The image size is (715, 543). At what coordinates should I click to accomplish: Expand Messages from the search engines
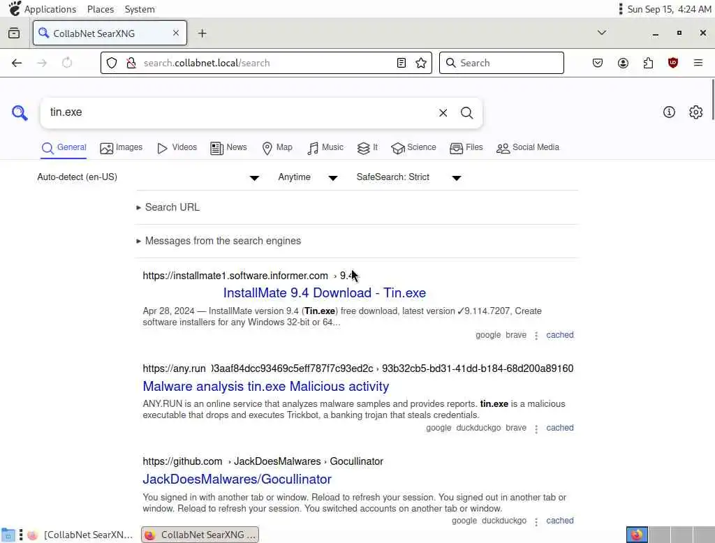click(219, 241)
